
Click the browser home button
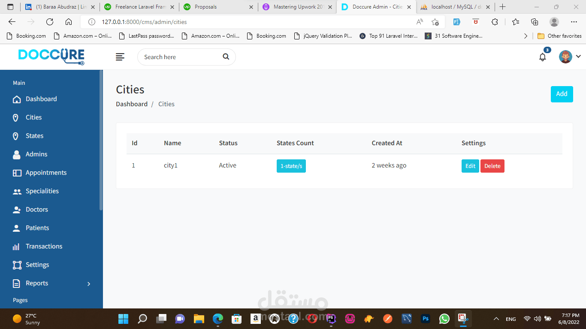pyautogui.click(x=69, y=22)
